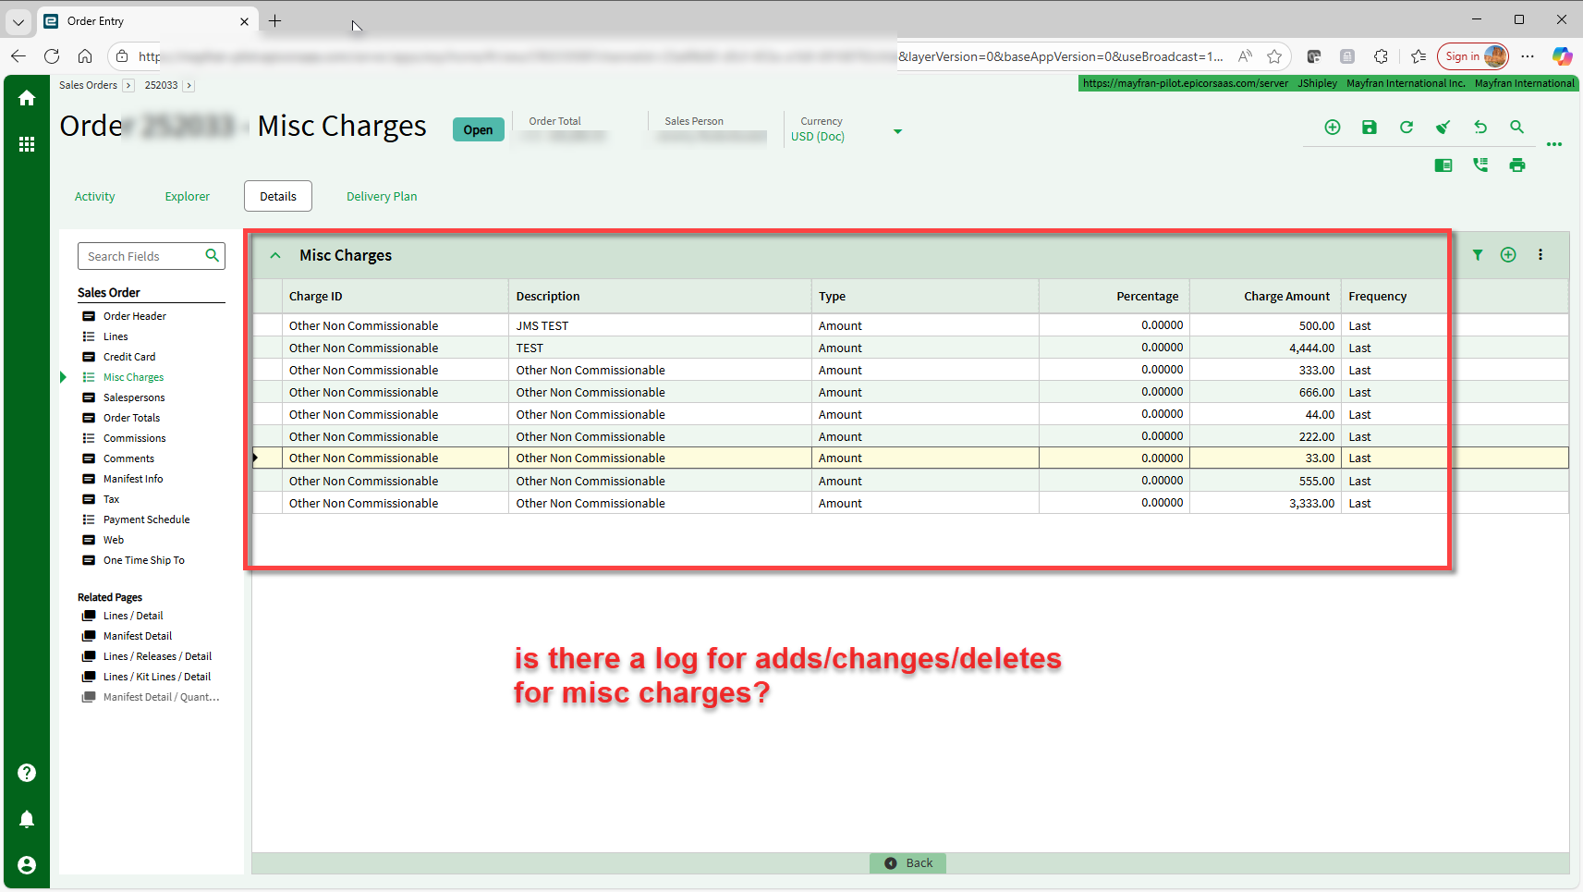This screenshot has width=1583, height=892.
Task: Clear the form with the broom icon
Action: [x=1443, y=128]
